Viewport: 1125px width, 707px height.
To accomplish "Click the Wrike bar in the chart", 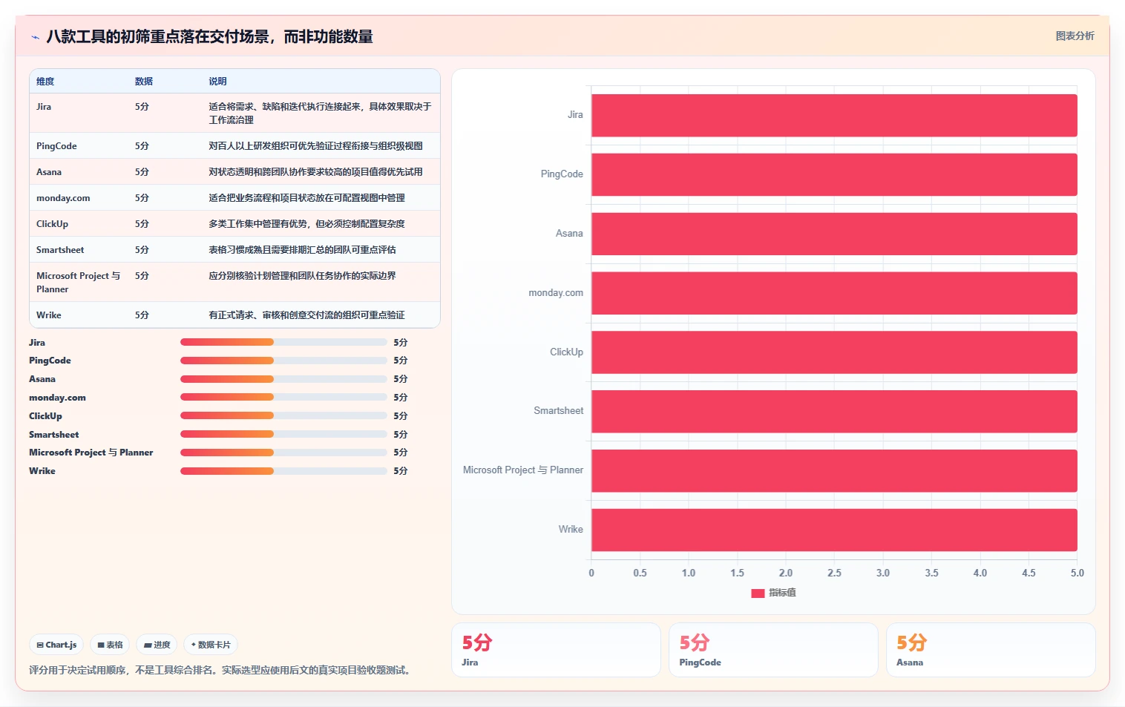I will pyautogui.click(x=834, y=530).
